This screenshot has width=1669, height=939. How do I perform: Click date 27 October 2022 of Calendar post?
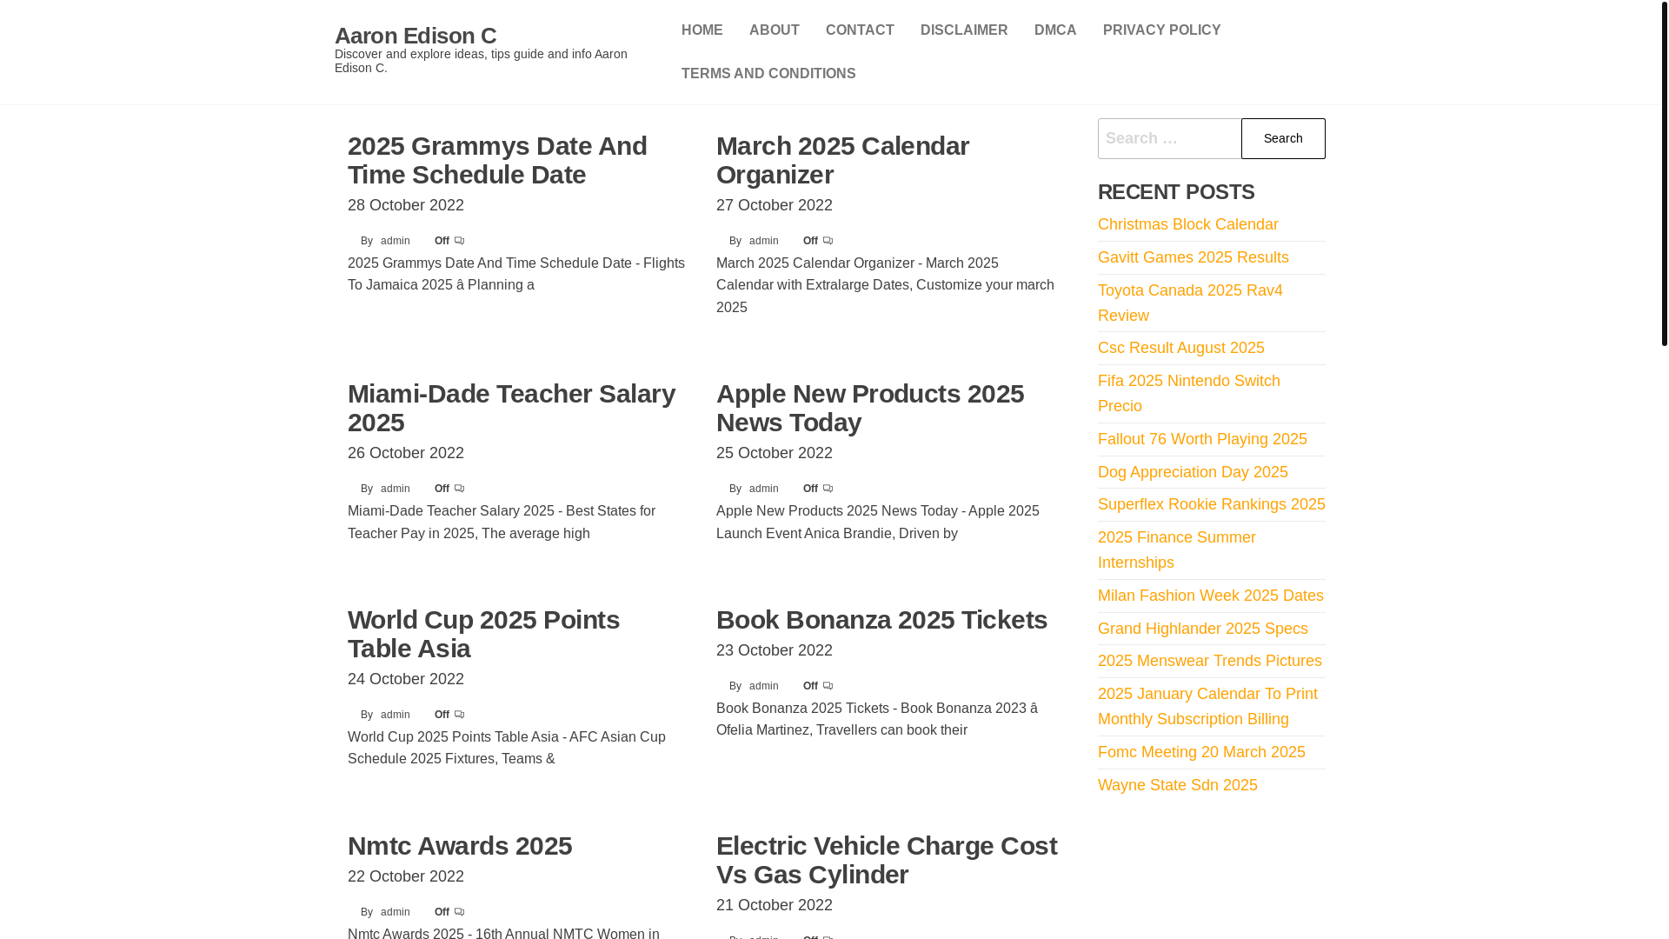tap(775, 205)
